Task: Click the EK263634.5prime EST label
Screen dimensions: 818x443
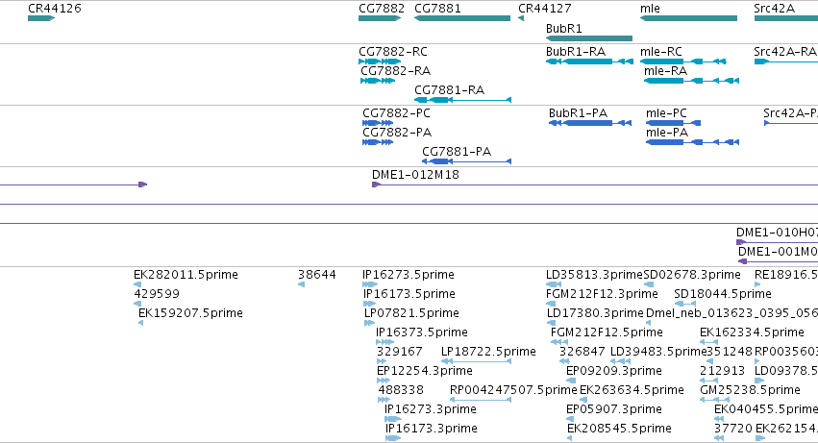Action: click(x=632, y=391)
